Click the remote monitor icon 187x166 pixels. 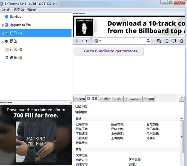(173, 41)
